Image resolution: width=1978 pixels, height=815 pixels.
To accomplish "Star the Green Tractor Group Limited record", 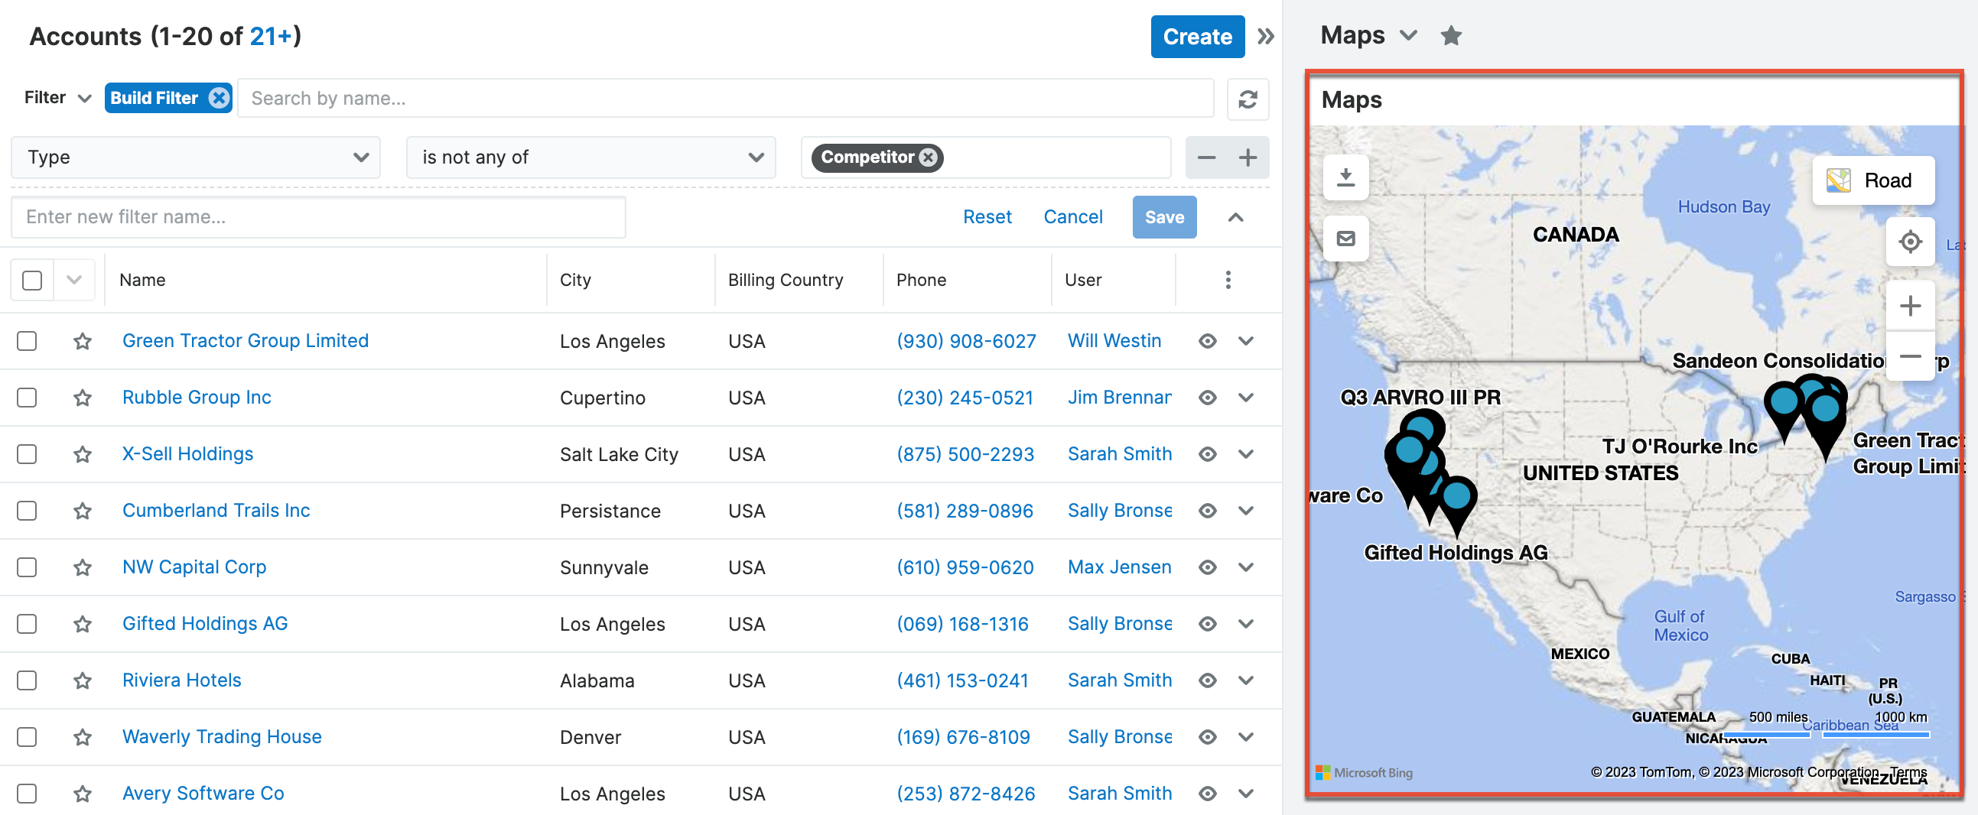I will pyautogui.click(x=82, y=342).
